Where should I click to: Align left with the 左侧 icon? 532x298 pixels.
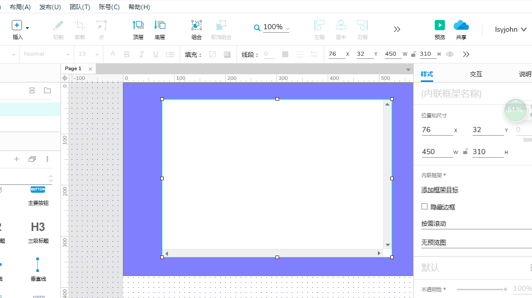click(320, 25)
